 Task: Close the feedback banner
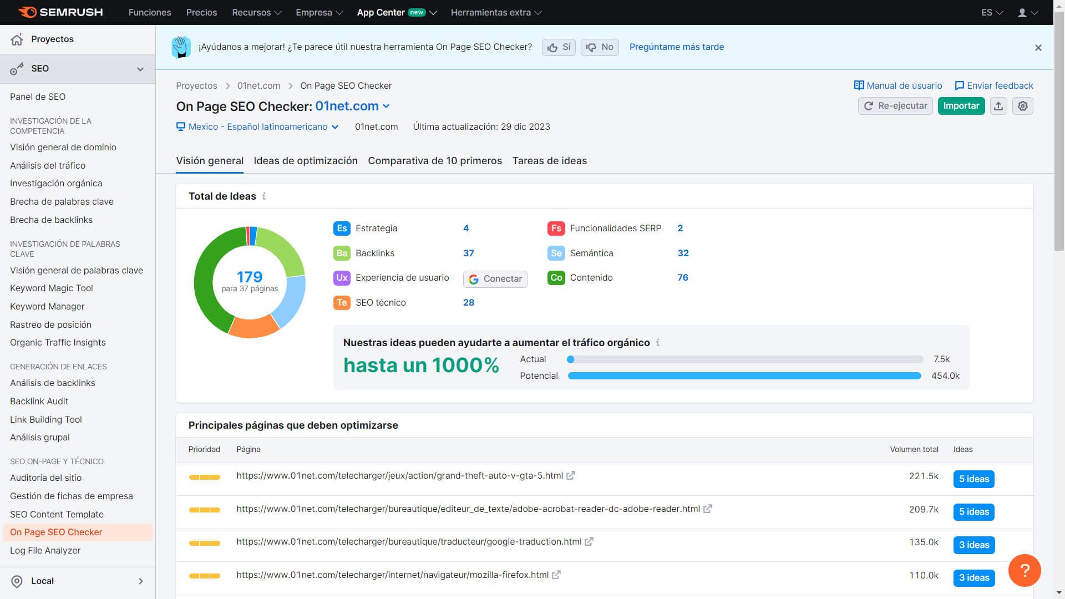1038,48
